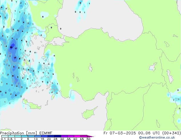Click the 25–30 mm dark navy legend swatch

(x=58, y=136)
